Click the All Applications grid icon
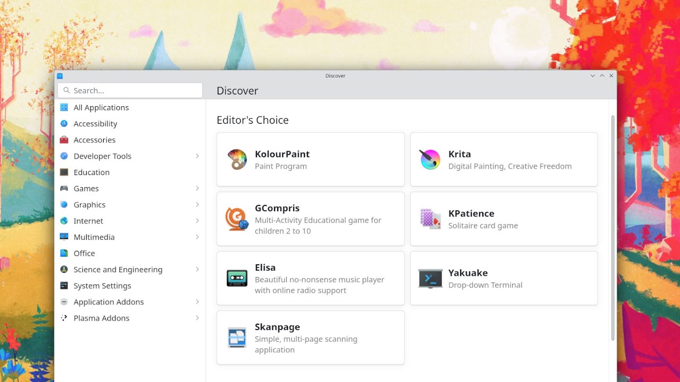680x382 pixels. (x=64, y=107)
